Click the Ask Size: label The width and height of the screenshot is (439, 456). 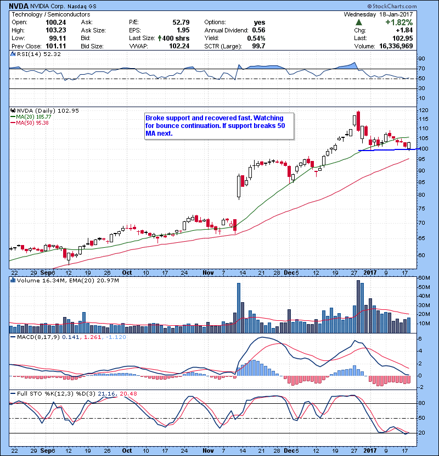pyautogui.click(x=93, y=30)
